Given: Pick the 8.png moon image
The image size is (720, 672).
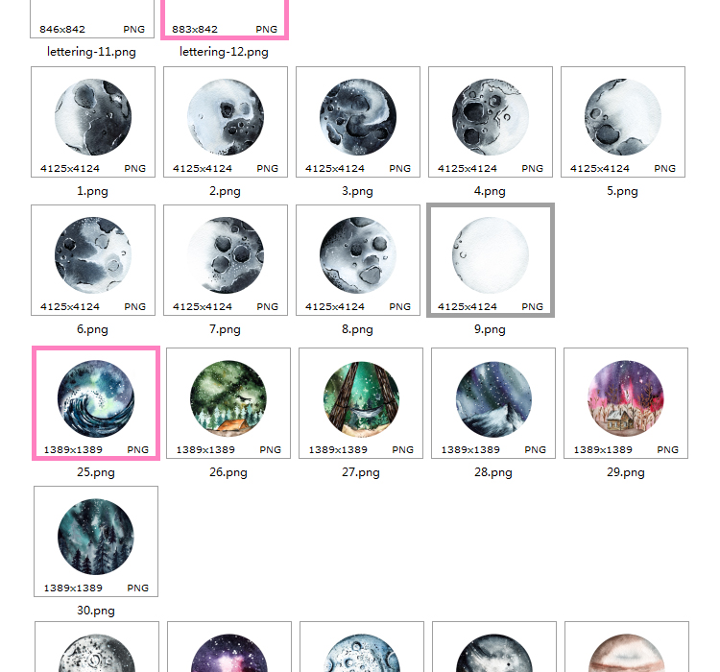Looking at the screenshot, I should pos(358,260).
